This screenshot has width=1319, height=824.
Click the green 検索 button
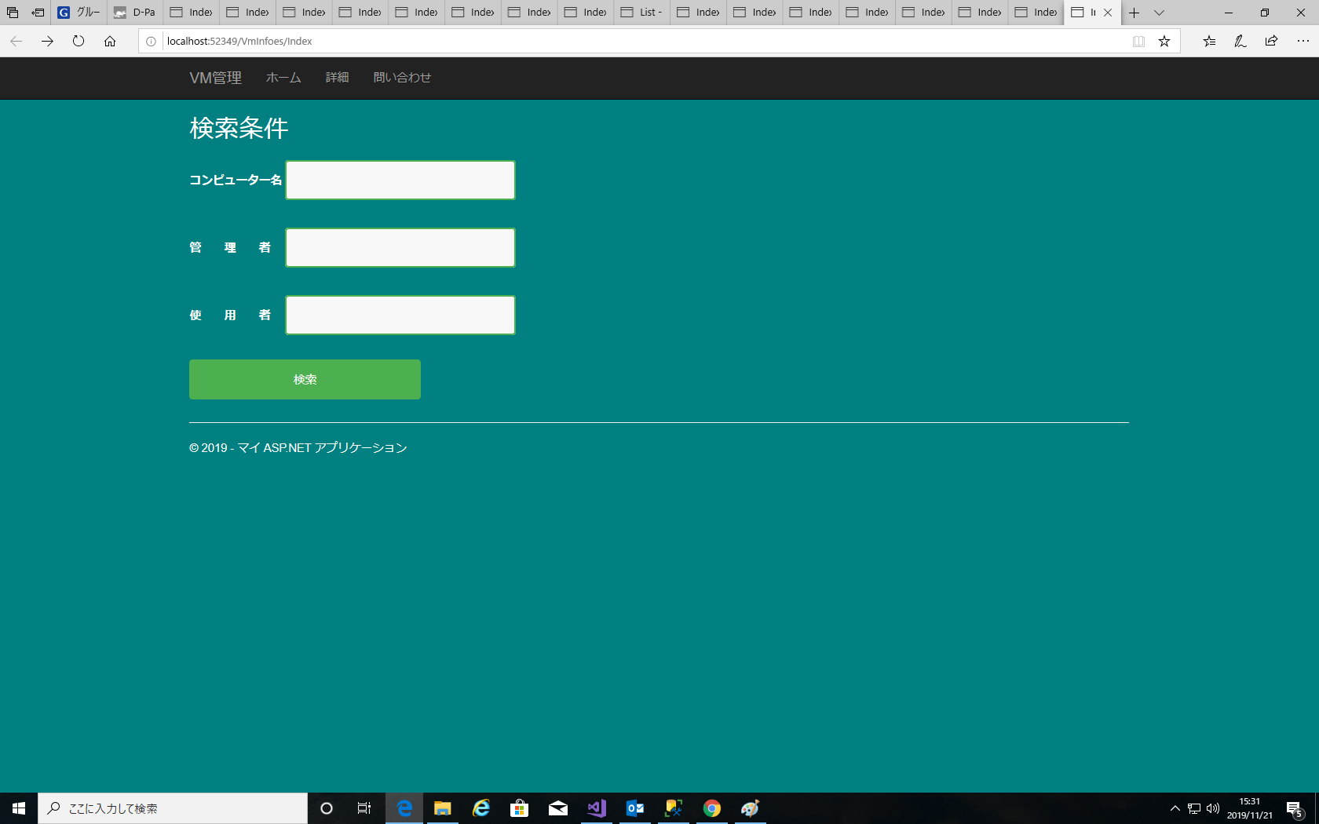tap(305, 380)
